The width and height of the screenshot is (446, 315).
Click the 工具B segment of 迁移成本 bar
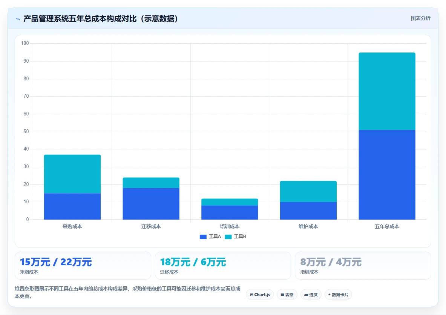coord(151,183)
